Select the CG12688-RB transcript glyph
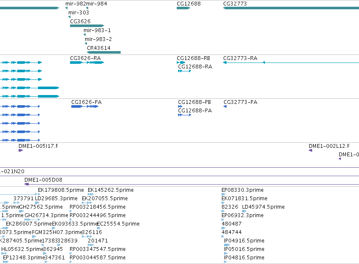Screen dimensions: 359x264 click(x=181, y=63)
